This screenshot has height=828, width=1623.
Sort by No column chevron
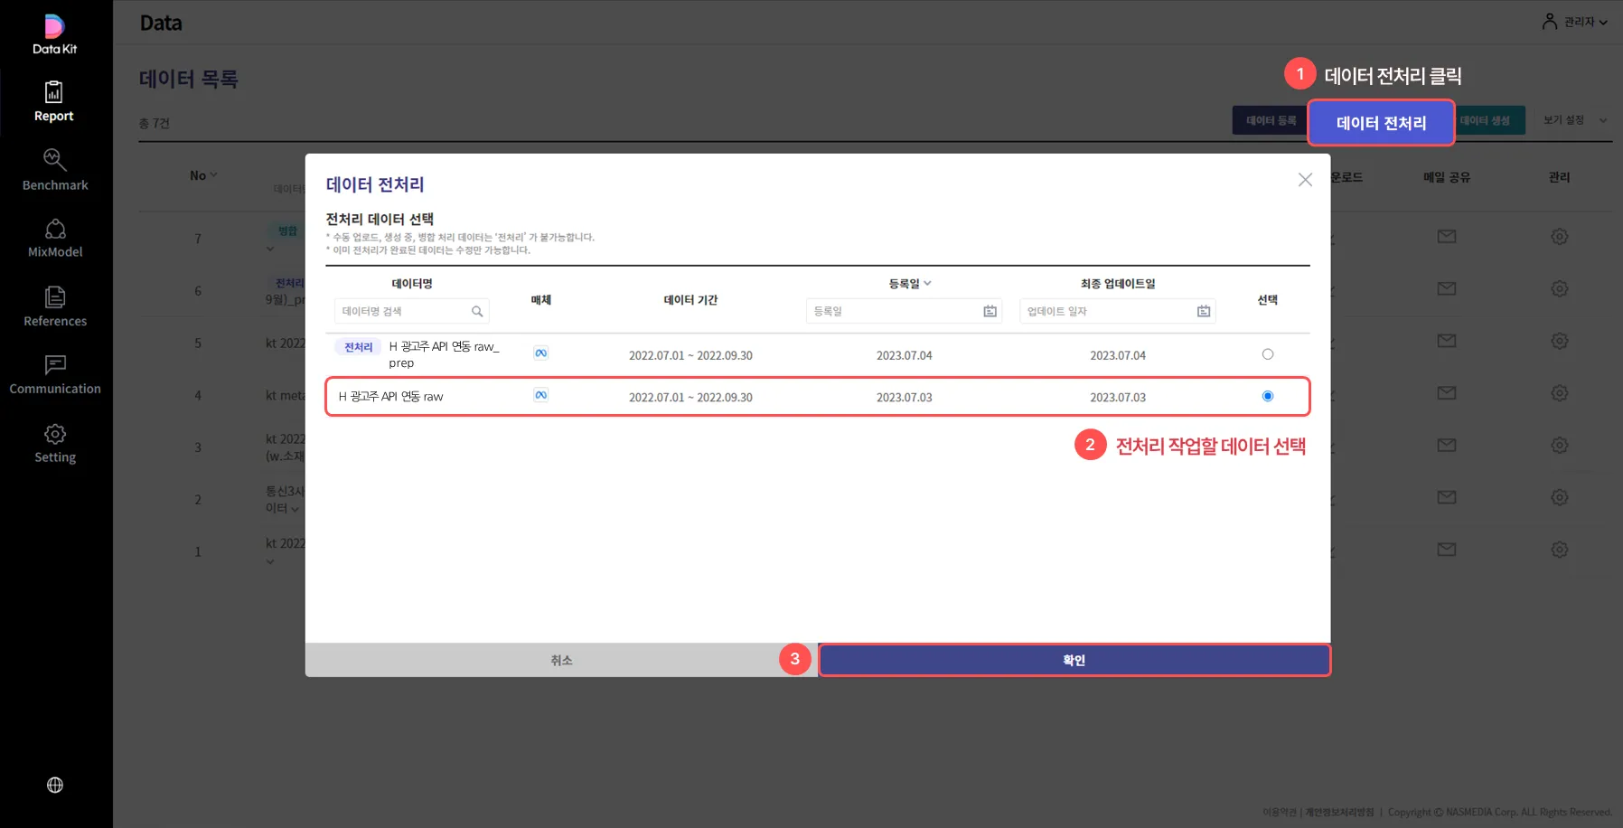(x=213, y=175)
